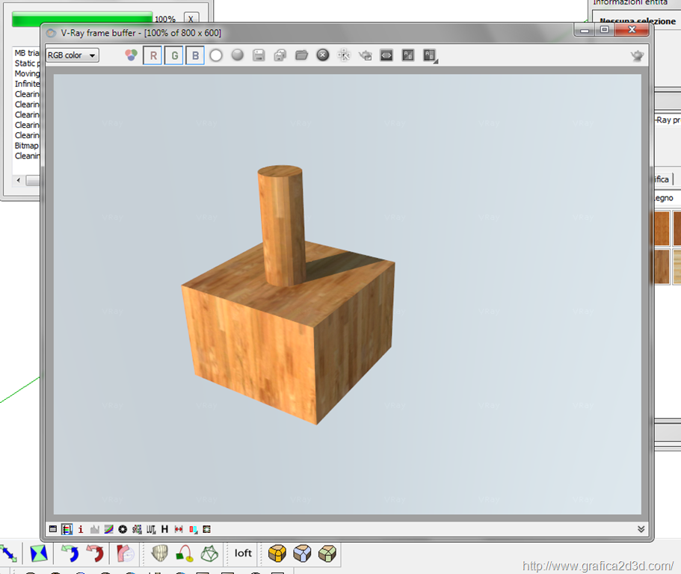Switch to RGB channels view icon

coord(131,55)
